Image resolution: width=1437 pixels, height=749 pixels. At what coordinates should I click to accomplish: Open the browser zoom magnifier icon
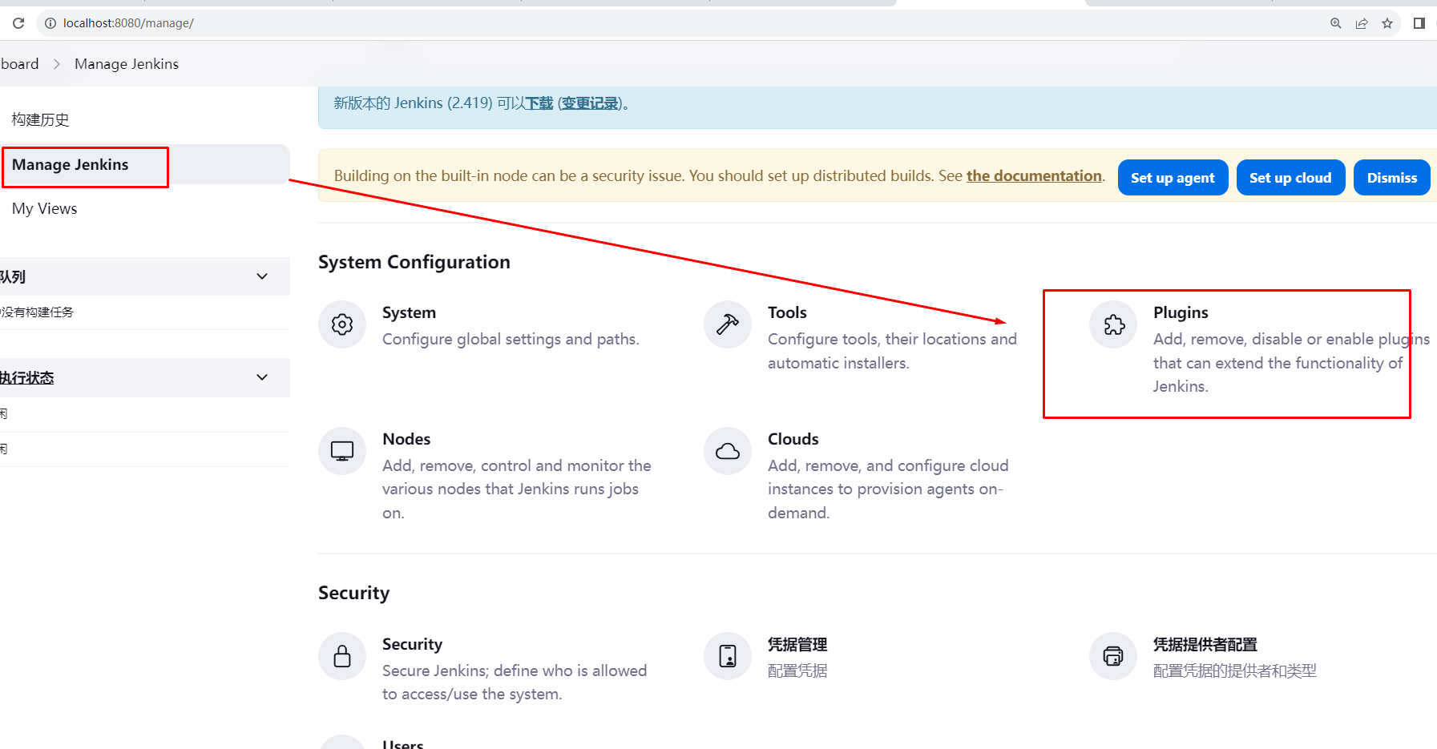[1336, 23]
